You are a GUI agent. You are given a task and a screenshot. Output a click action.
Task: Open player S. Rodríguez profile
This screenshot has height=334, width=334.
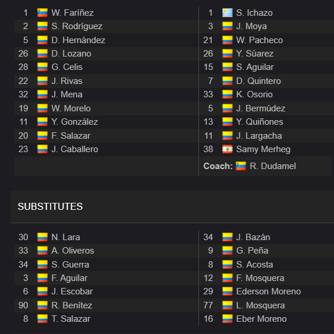click(x=77, y=26)
